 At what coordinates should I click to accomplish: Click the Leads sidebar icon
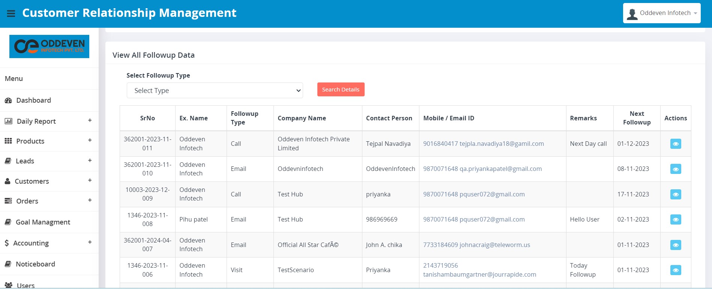(8, 161)
